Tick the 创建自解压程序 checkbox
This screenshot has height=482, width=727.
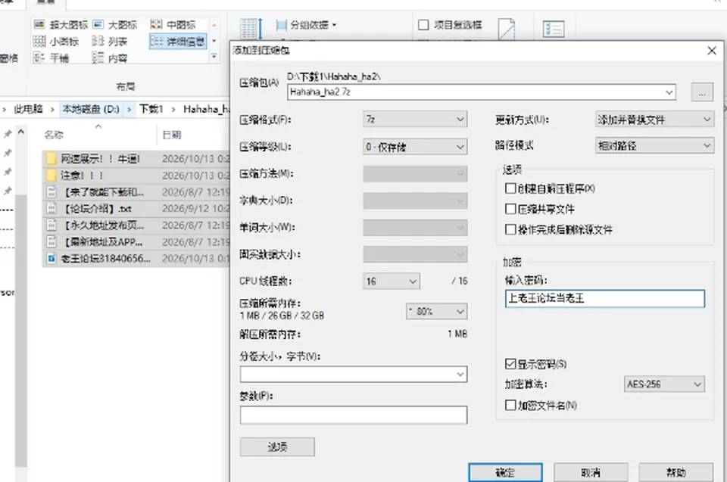[x=510, y=188]
